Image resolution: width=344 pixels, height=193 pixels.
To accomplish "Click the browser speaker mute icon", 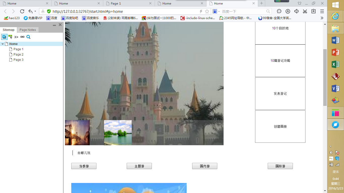I will [x=296, y=11].
